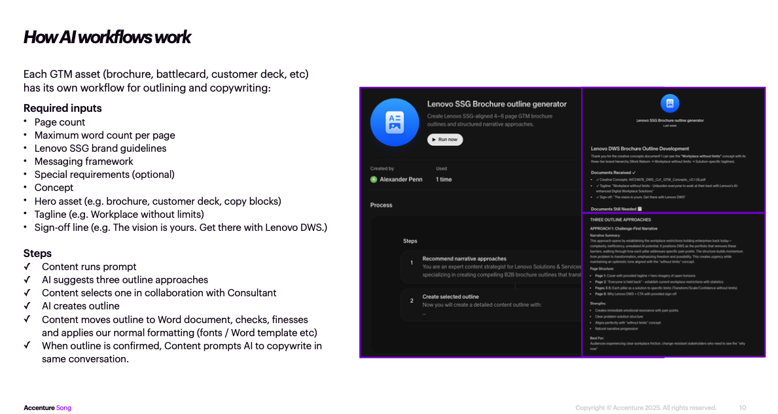Viewport: 778px width, 414px height.
Task: Click the 'Alexander Penn' creator name
Action: point(401,179)
